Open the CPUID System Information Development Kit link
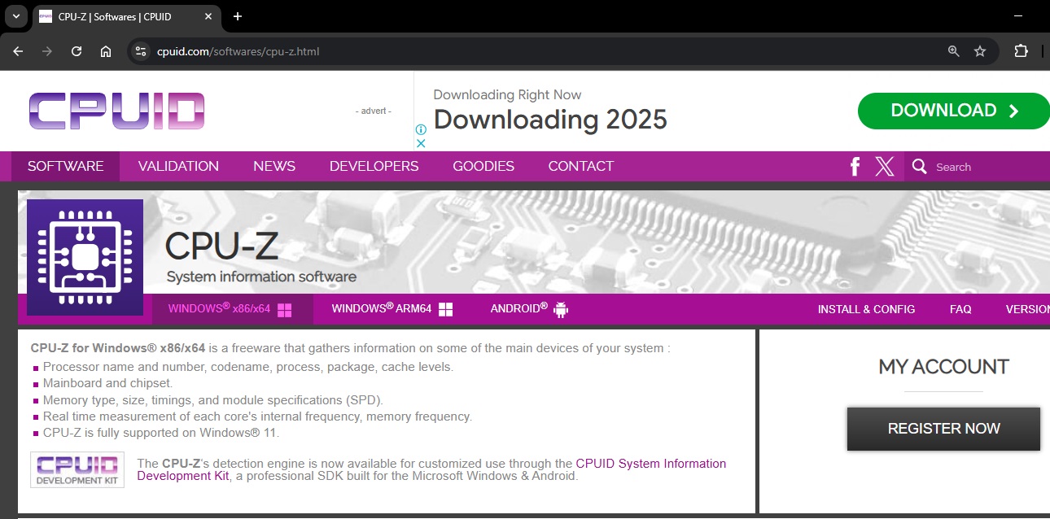This screenshot has width=1050, height=519. point(650,463)
